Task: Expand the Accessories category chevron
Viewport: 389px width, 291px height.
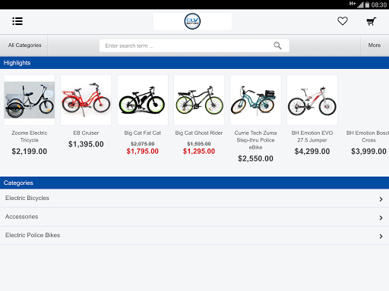Action: [381, 217]
